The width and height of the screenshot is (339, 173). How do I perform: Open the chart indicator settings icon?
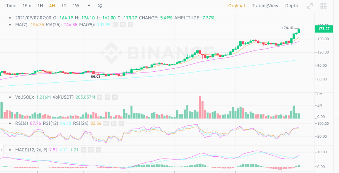pyautogui.click(x=100, y=6)
